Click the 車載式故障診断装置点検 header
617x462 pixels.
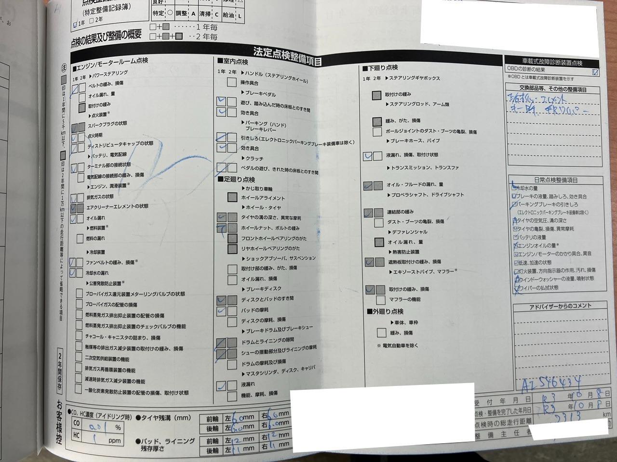pos(551,63)
